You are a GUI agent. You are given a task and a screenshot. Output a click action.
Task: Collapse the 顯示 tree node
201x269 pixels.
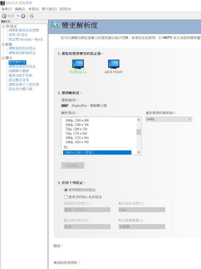3,58
